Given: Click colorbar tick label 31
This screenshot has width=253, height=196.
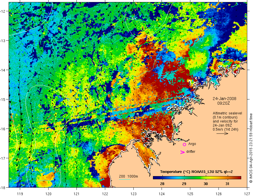Looking at the screenshot, I should click(x=227, y=184).
